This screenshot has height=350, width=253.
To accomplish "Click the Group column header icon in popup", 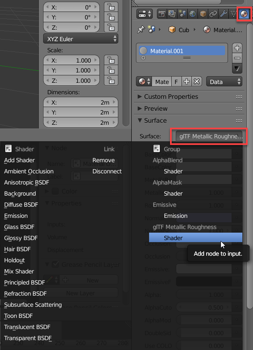I will click(x=156, y=149).
